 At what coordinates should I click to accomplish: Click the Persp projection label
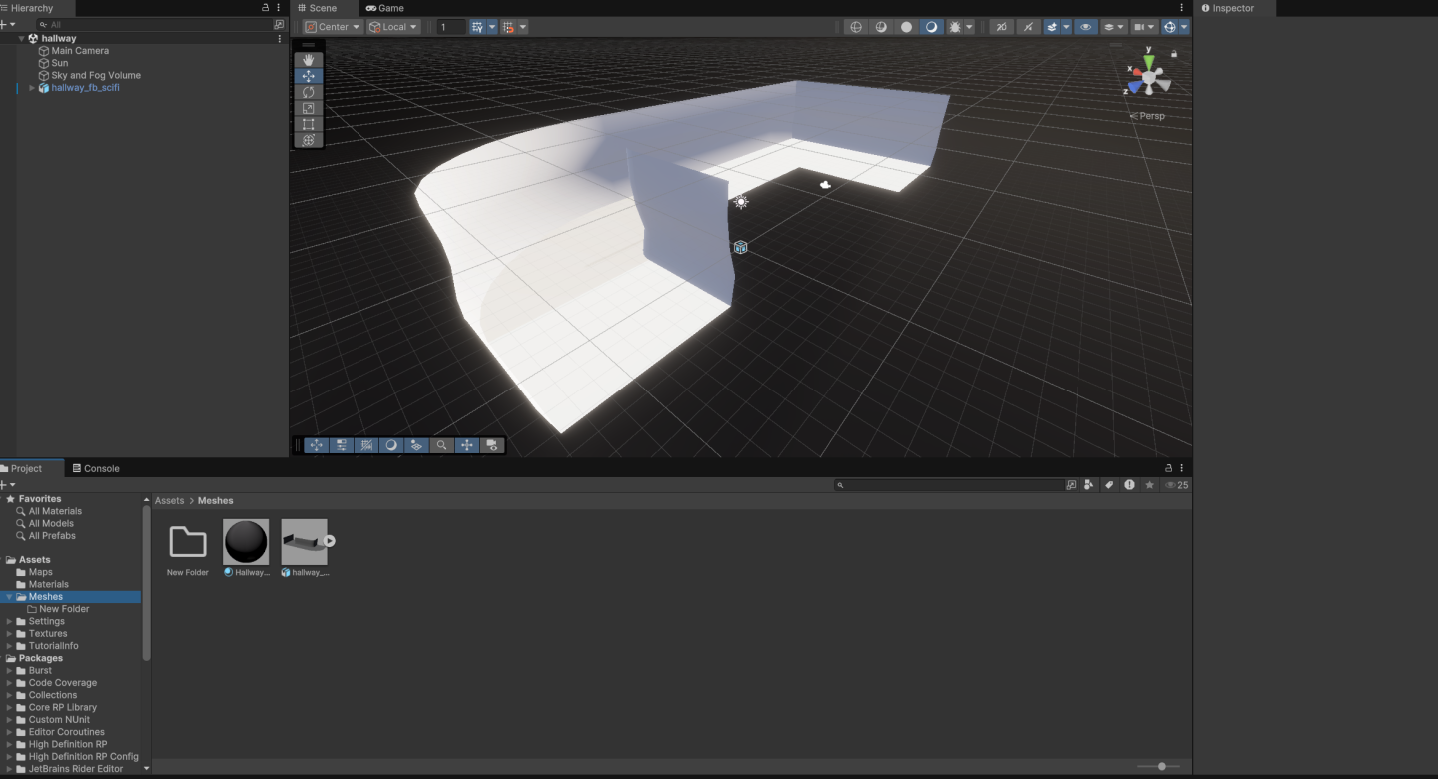click(x=1152, y=116)
